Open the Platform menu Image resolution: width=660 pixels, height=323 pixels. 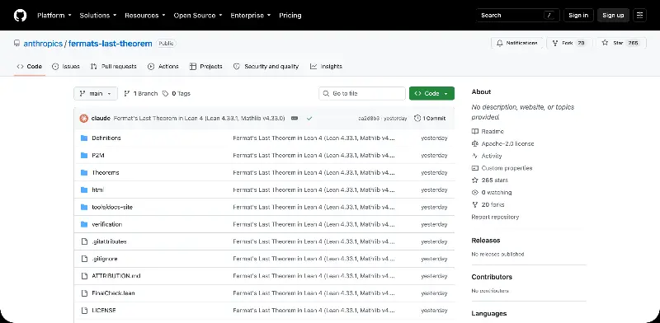tap(54, 16)
